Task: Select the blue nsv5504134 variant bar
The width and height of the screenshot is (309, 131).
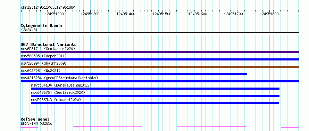Action: click(155, 89)
